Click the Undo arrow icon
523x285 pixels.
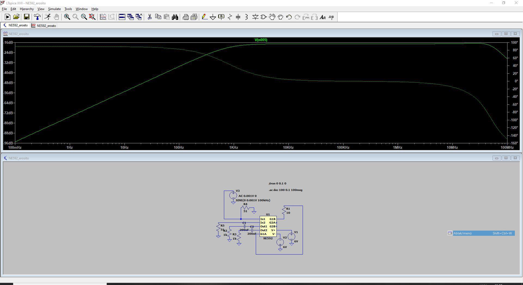(289, 17)
